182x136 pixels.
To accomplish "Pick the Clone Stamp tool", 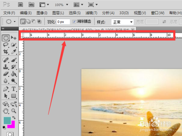I will pyautogui.click(x=5, y=67).
